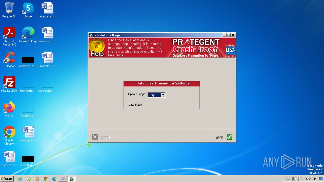Click the Show Desktop button
This screenshot has height=182, width=324.
[x=321, y=179]
